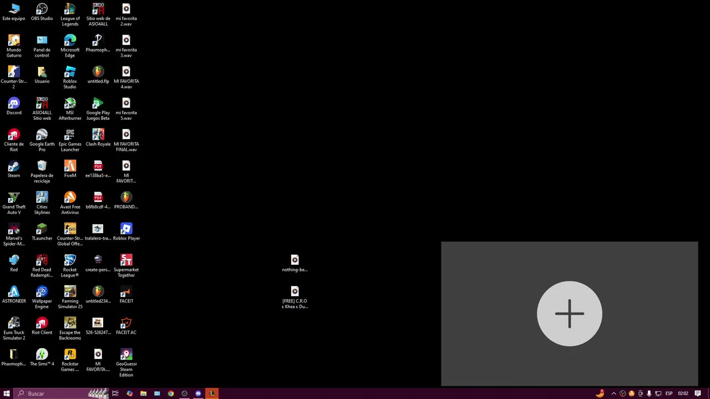Select the Usuario folder icon
710x399 pixels.
[x=42, y=75]
